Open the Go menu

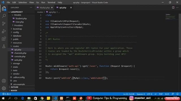coord(38,3)
